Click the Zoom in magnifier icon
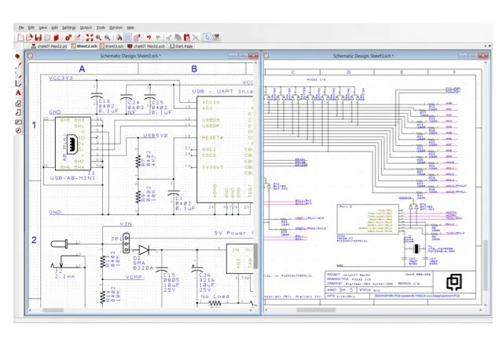This screenshot has height=346, width=503. (97, 37)
